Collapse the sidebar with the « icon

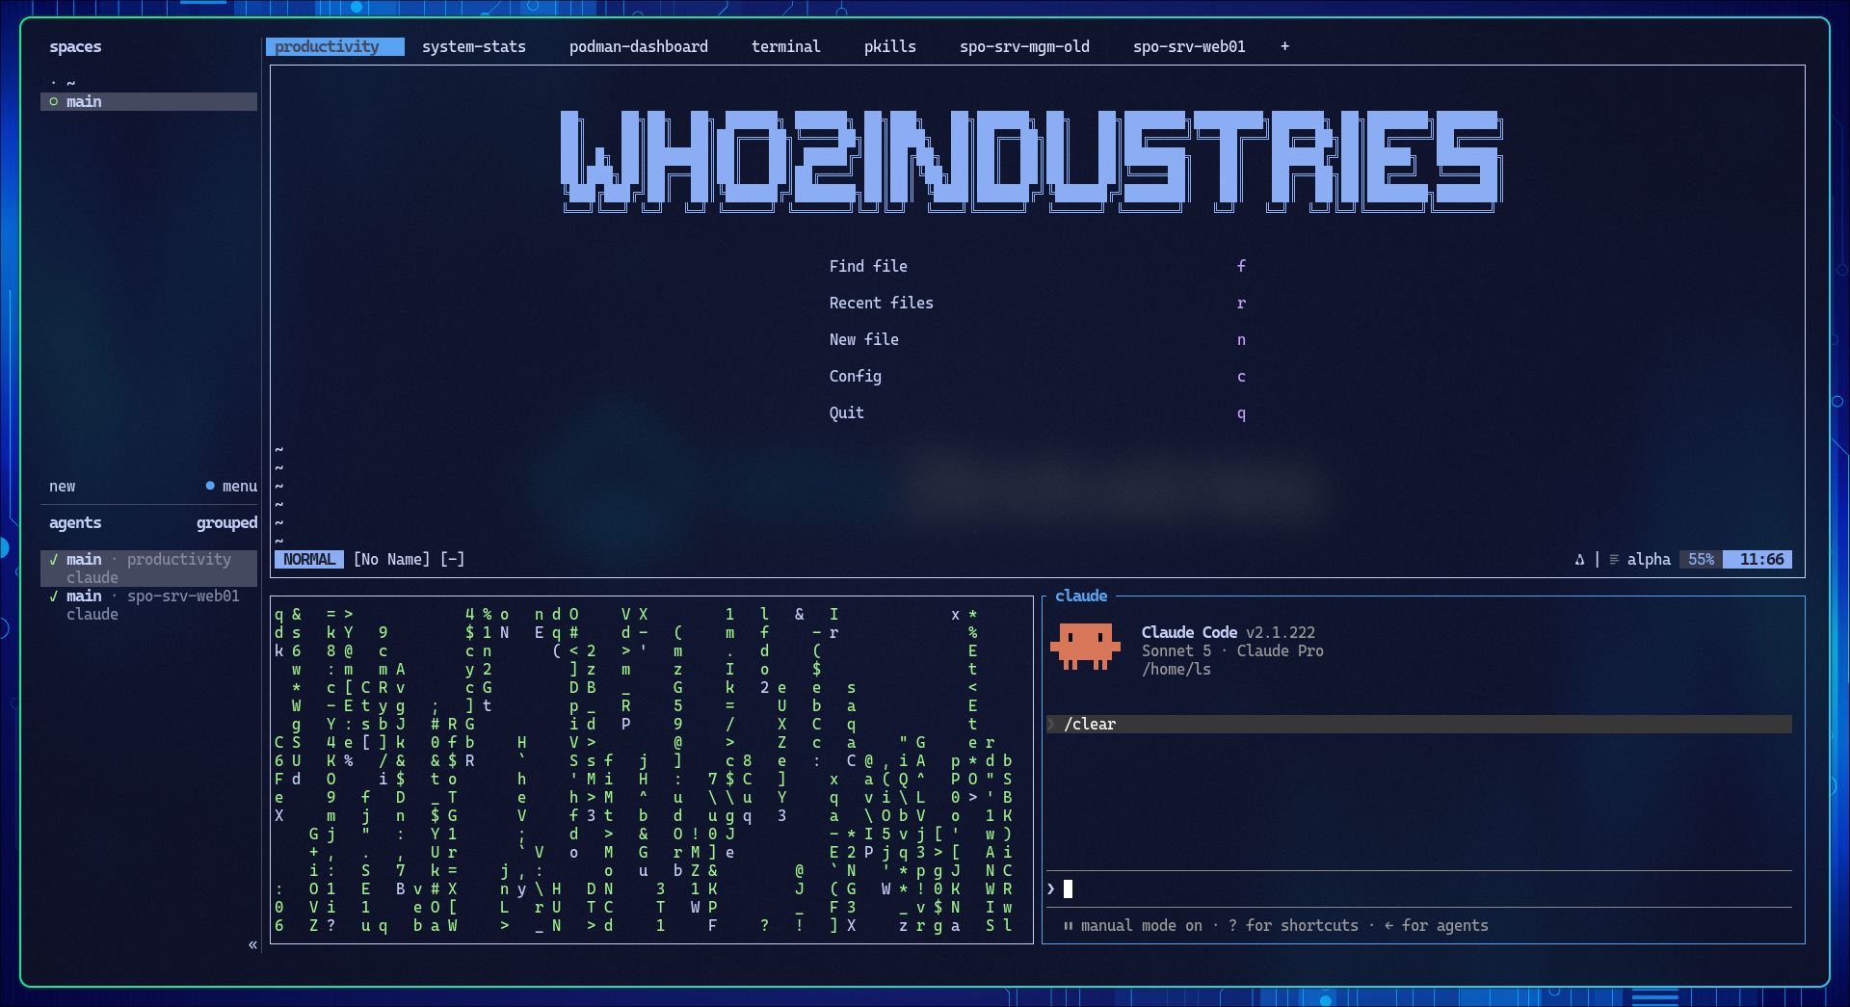252,944
